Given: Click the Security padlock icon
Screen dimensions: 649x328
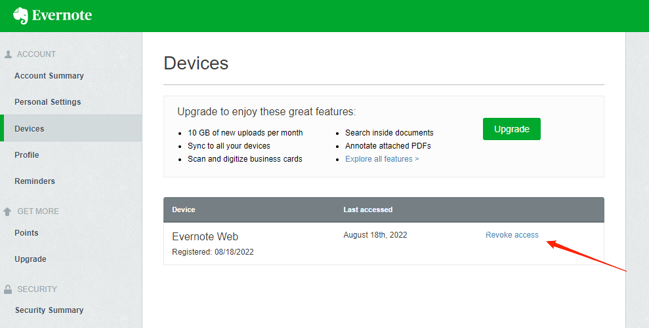Looking at the screenshot, I should (x=8, y=289).
